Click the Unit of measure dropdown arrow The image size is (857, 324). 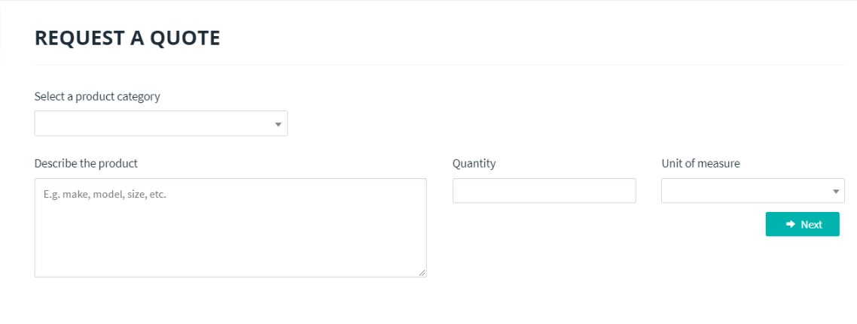tap(836, 191)
